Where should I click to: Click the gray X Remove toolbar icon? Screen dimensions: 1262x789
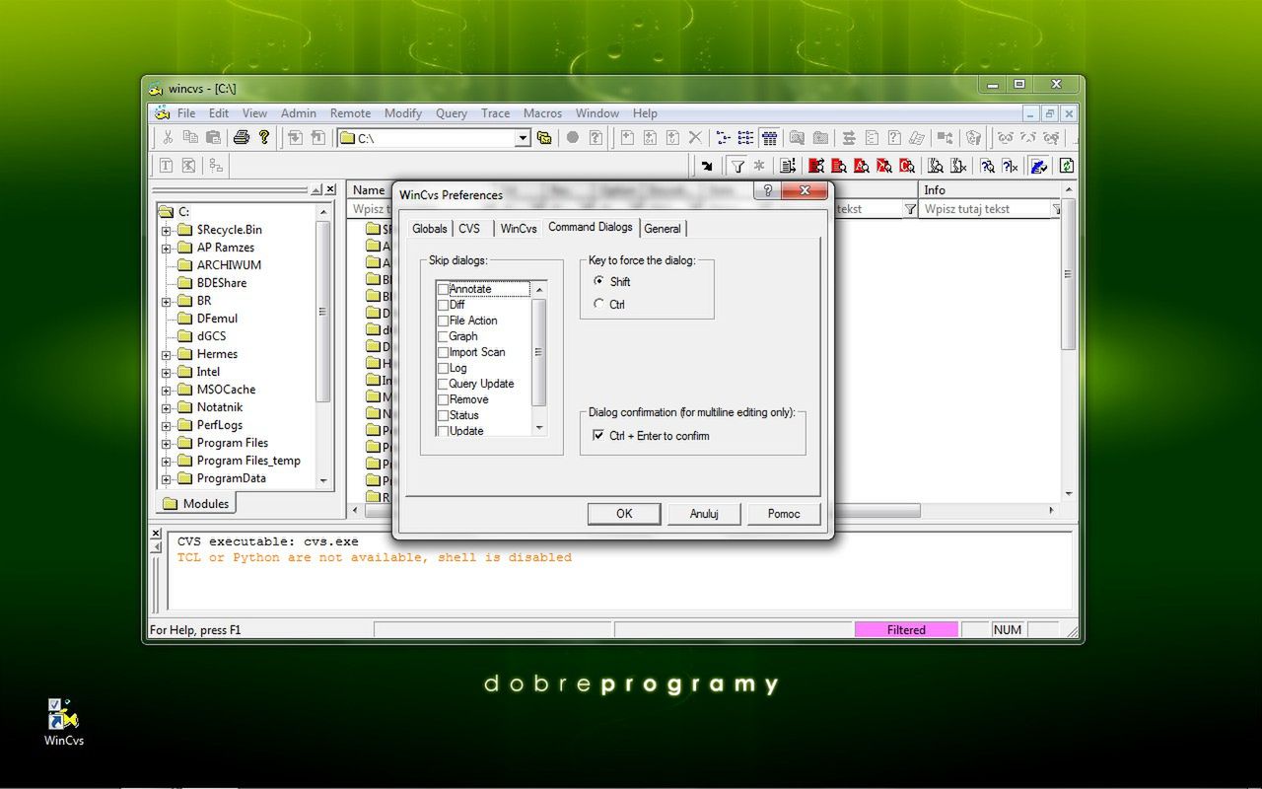pos(695,138)
